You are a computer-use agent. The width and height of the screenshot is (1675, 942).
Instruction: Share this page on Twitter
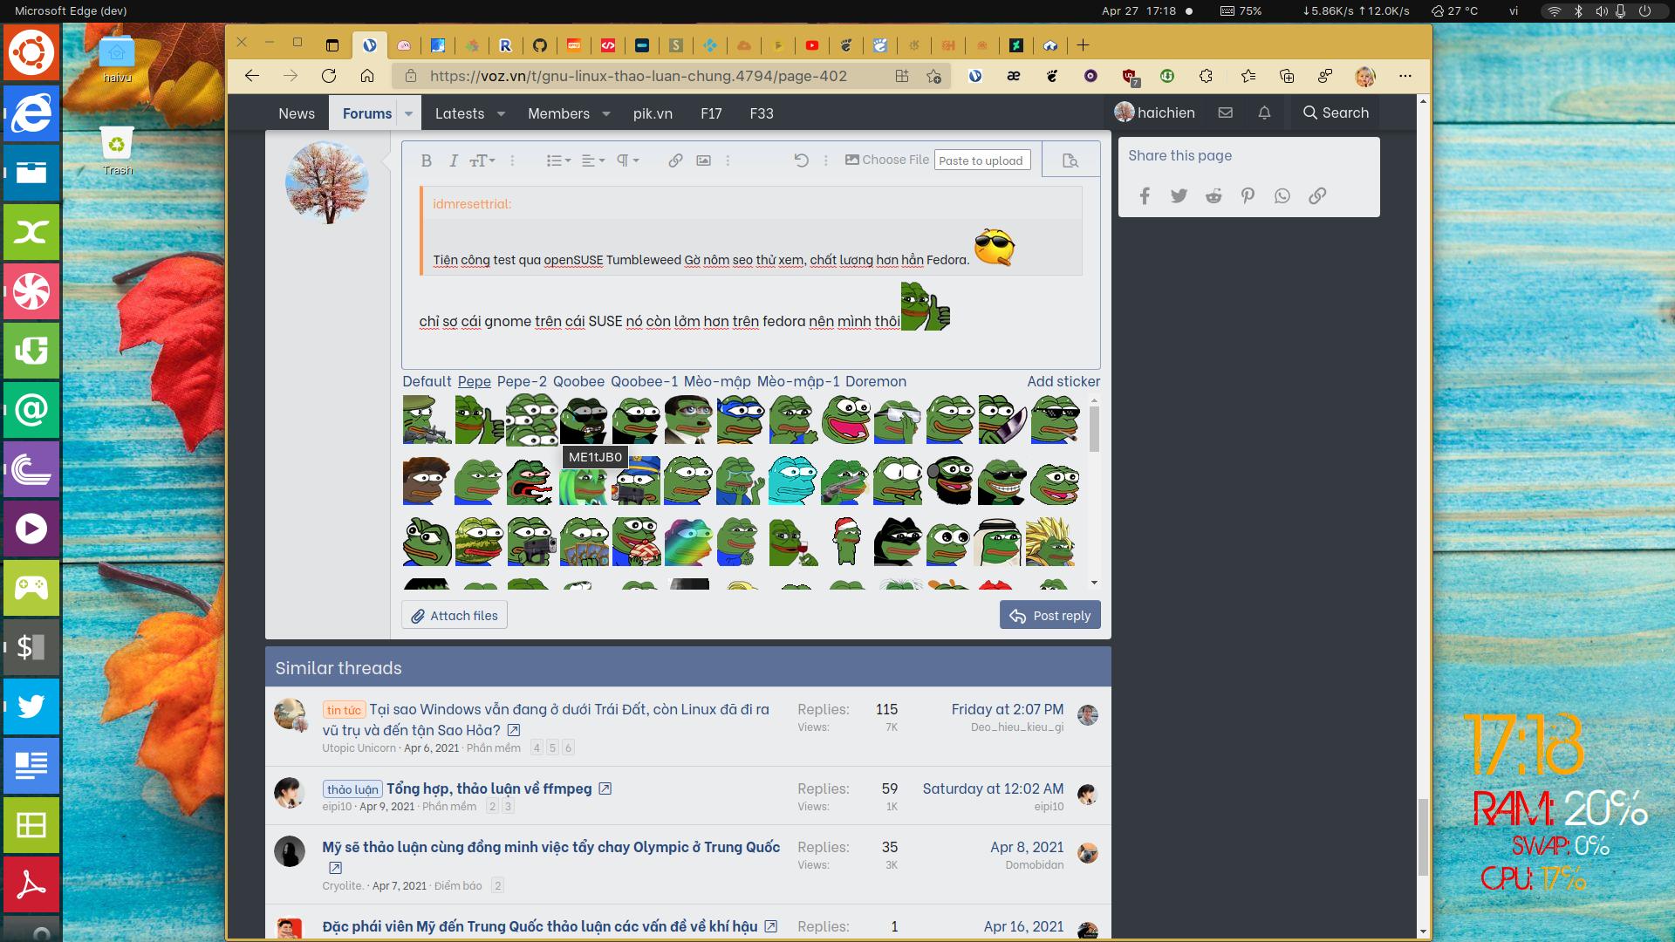pyautogui.click(x=1179, y=196)
